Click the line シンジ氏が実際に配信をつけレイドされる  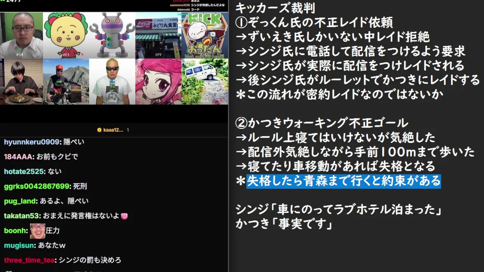click(350, 66)
